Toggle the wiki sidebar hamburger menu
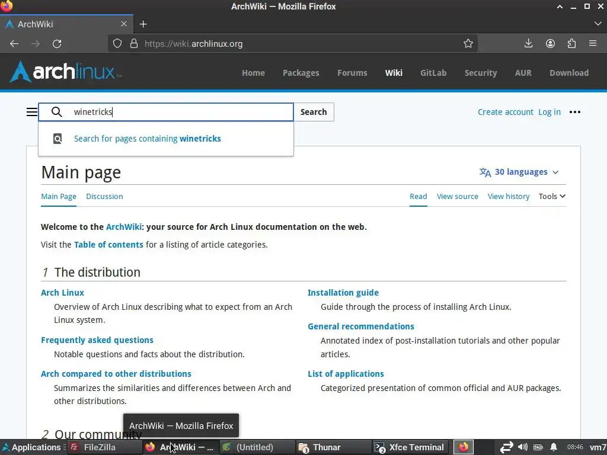607x455 pixels. point(32,112)
